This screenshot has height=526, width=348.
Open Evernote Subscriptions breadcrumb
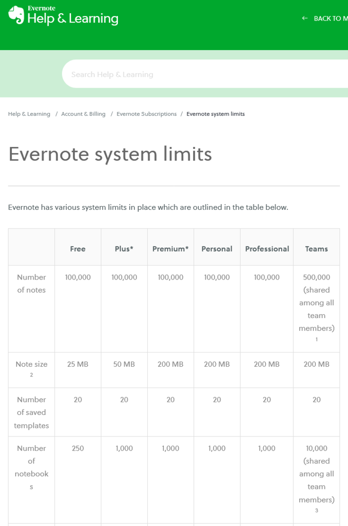(147, 114)
